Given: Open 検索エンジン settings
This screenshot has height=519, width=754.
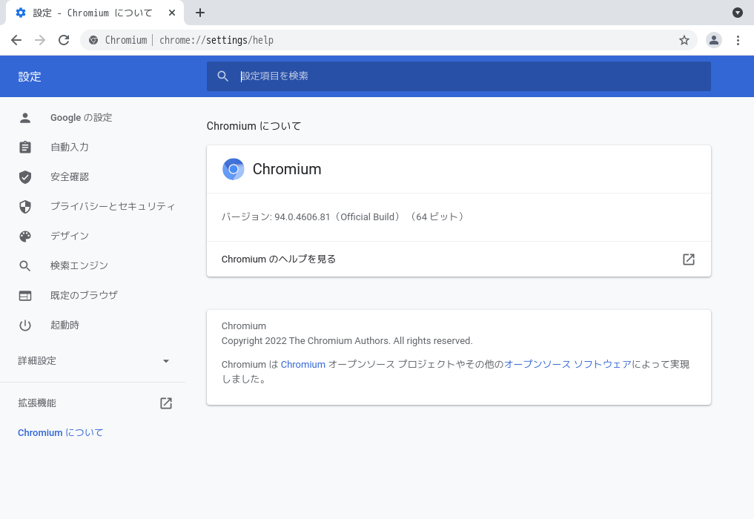Looking at the screenshot, I should (79, 265).
